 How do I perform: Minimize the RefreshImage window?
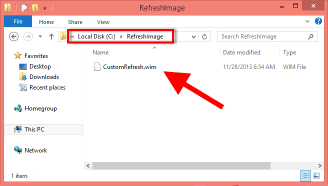pos(282,7)
